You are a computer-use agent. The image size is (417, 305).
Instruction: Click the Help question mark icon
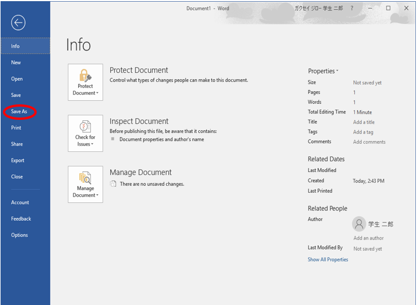352,8
